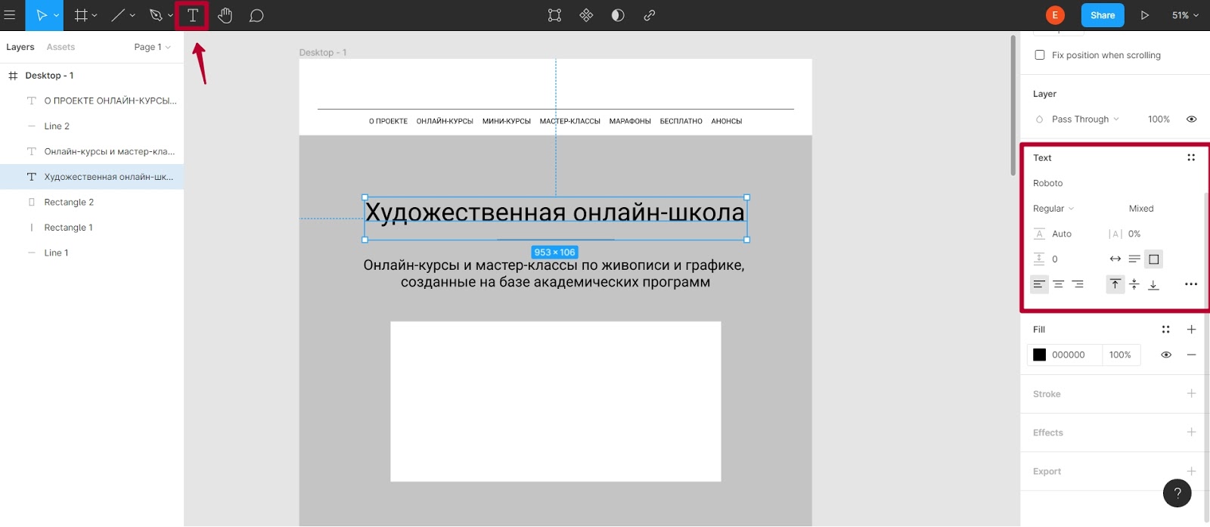Click the Mixed font size field
This screenshot has width=1210, height=527.
pos(1141,209)
